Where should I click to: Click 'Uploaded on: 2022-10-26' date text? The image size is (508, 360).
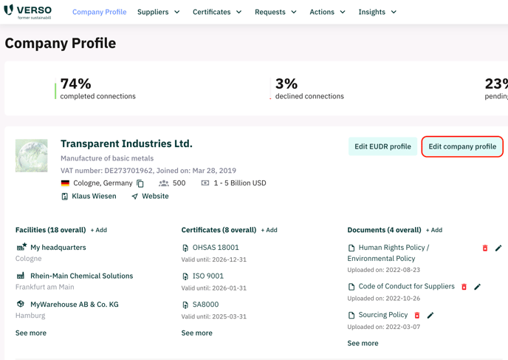pos(384,299)
